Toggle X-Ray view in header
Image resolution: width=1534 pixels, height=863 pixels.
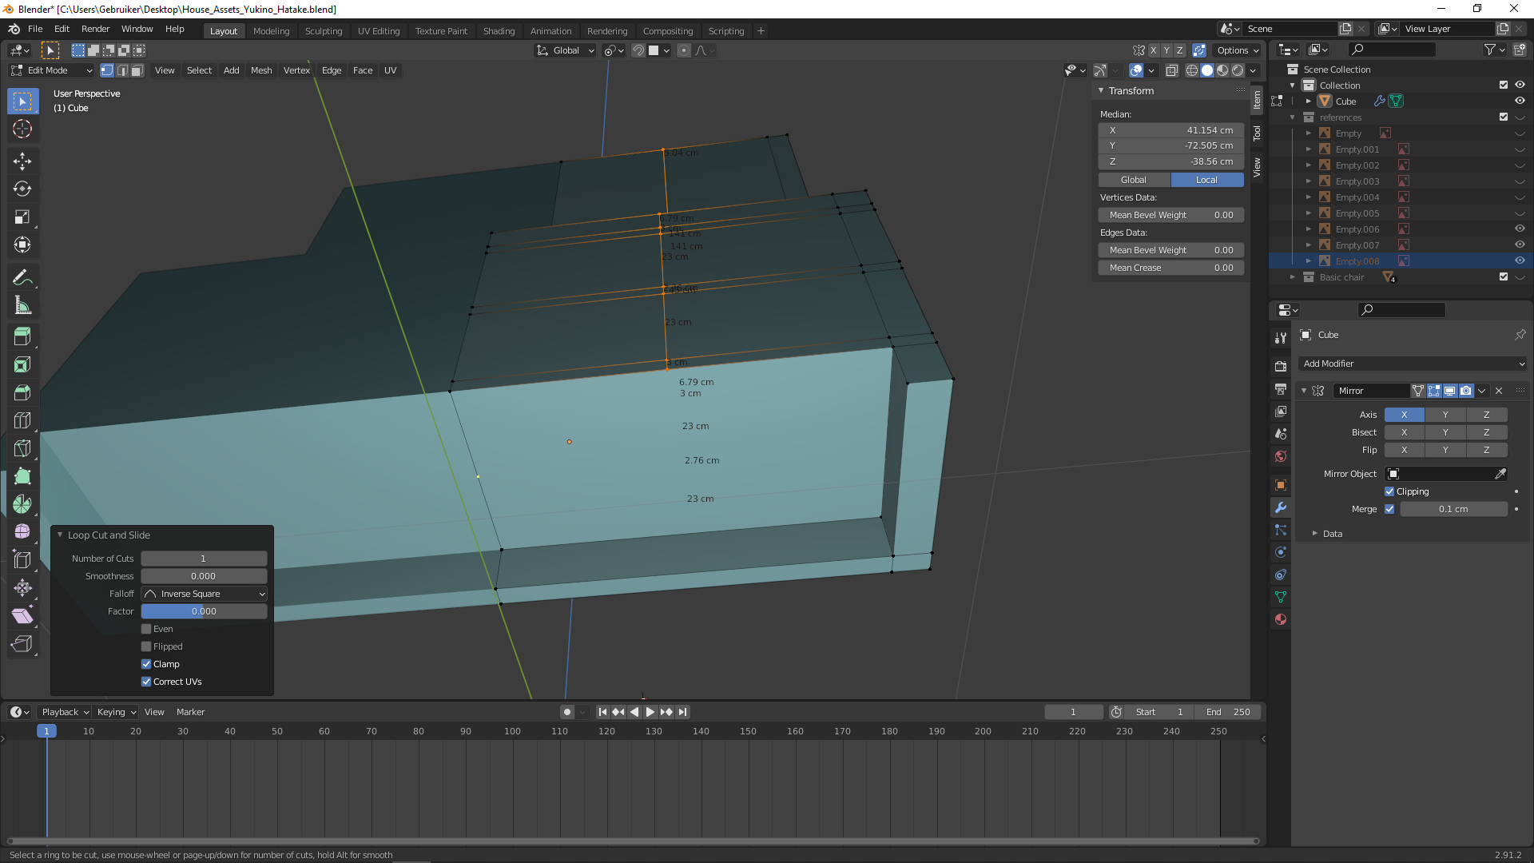[x=1171, y=70]
